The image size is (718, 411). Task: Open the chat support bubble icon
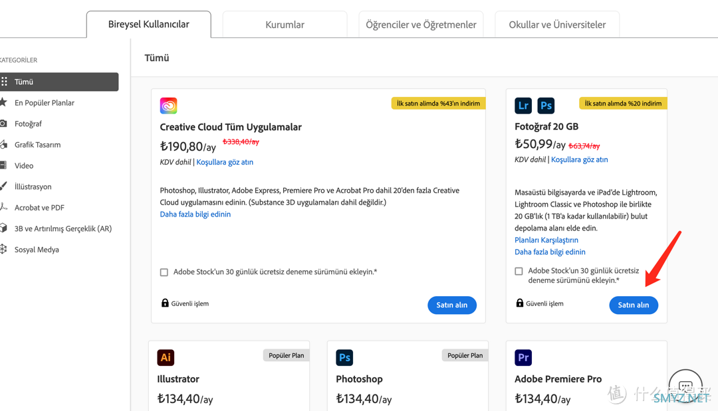pyautogui.click(x=685, y=386)
